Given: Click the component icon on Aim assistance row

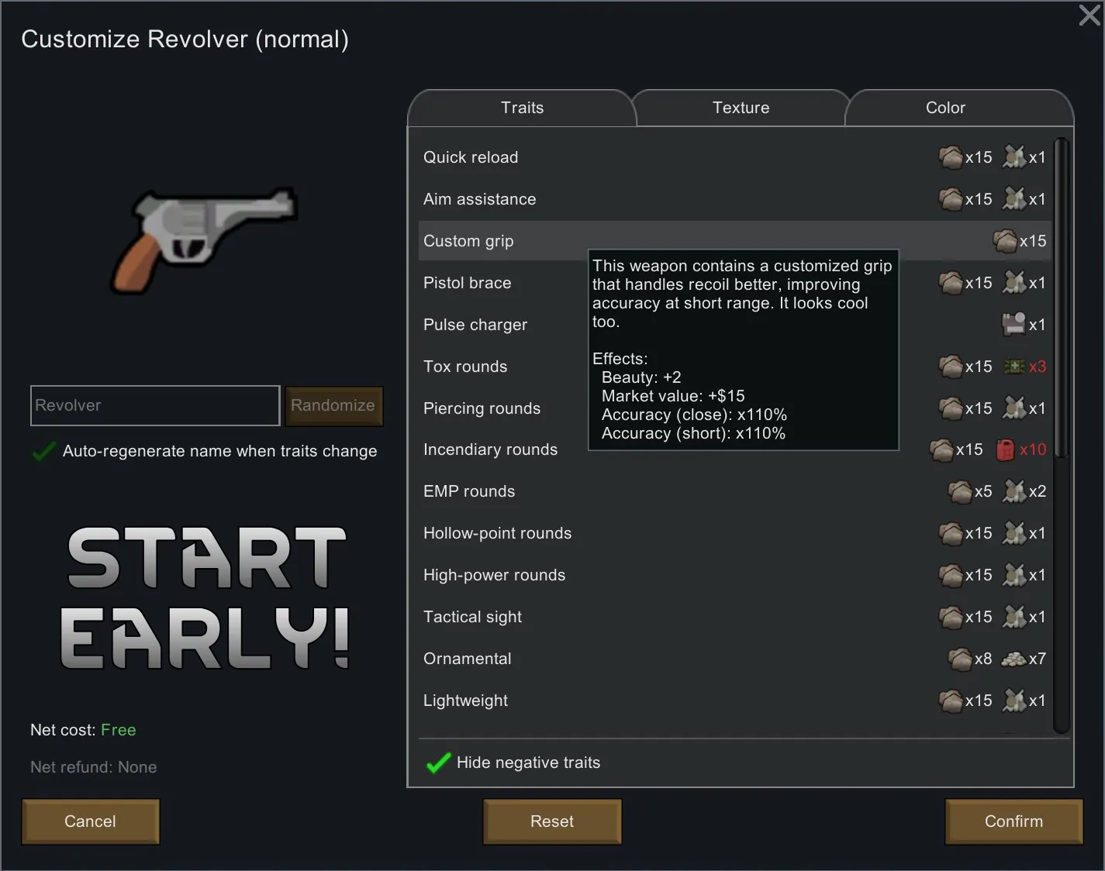Looking at the screenshot, I should 1013,199.
